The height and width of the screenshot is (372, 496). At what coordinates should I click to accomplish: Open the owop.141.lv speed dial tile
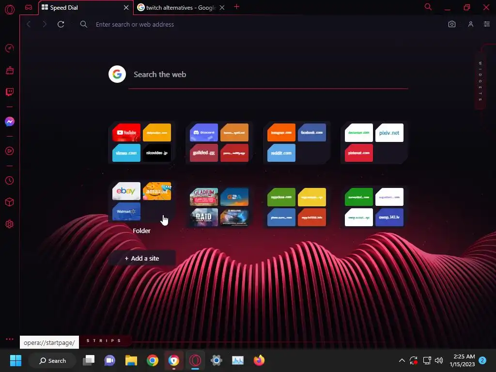pyautogui.click(x=389, y=217)
